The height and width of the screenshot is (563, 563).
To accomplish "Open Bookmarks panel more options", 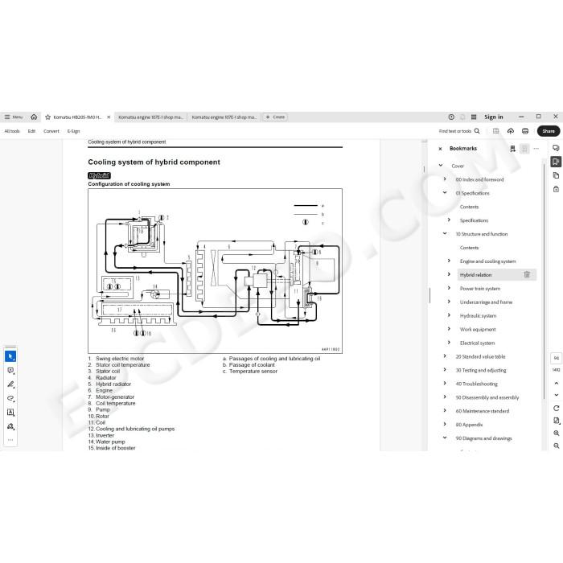I will (536, 149).
